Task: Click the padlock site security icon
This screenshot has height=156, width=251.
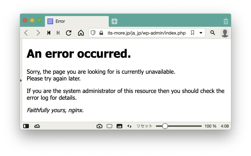Action: (x=101, y=33)
